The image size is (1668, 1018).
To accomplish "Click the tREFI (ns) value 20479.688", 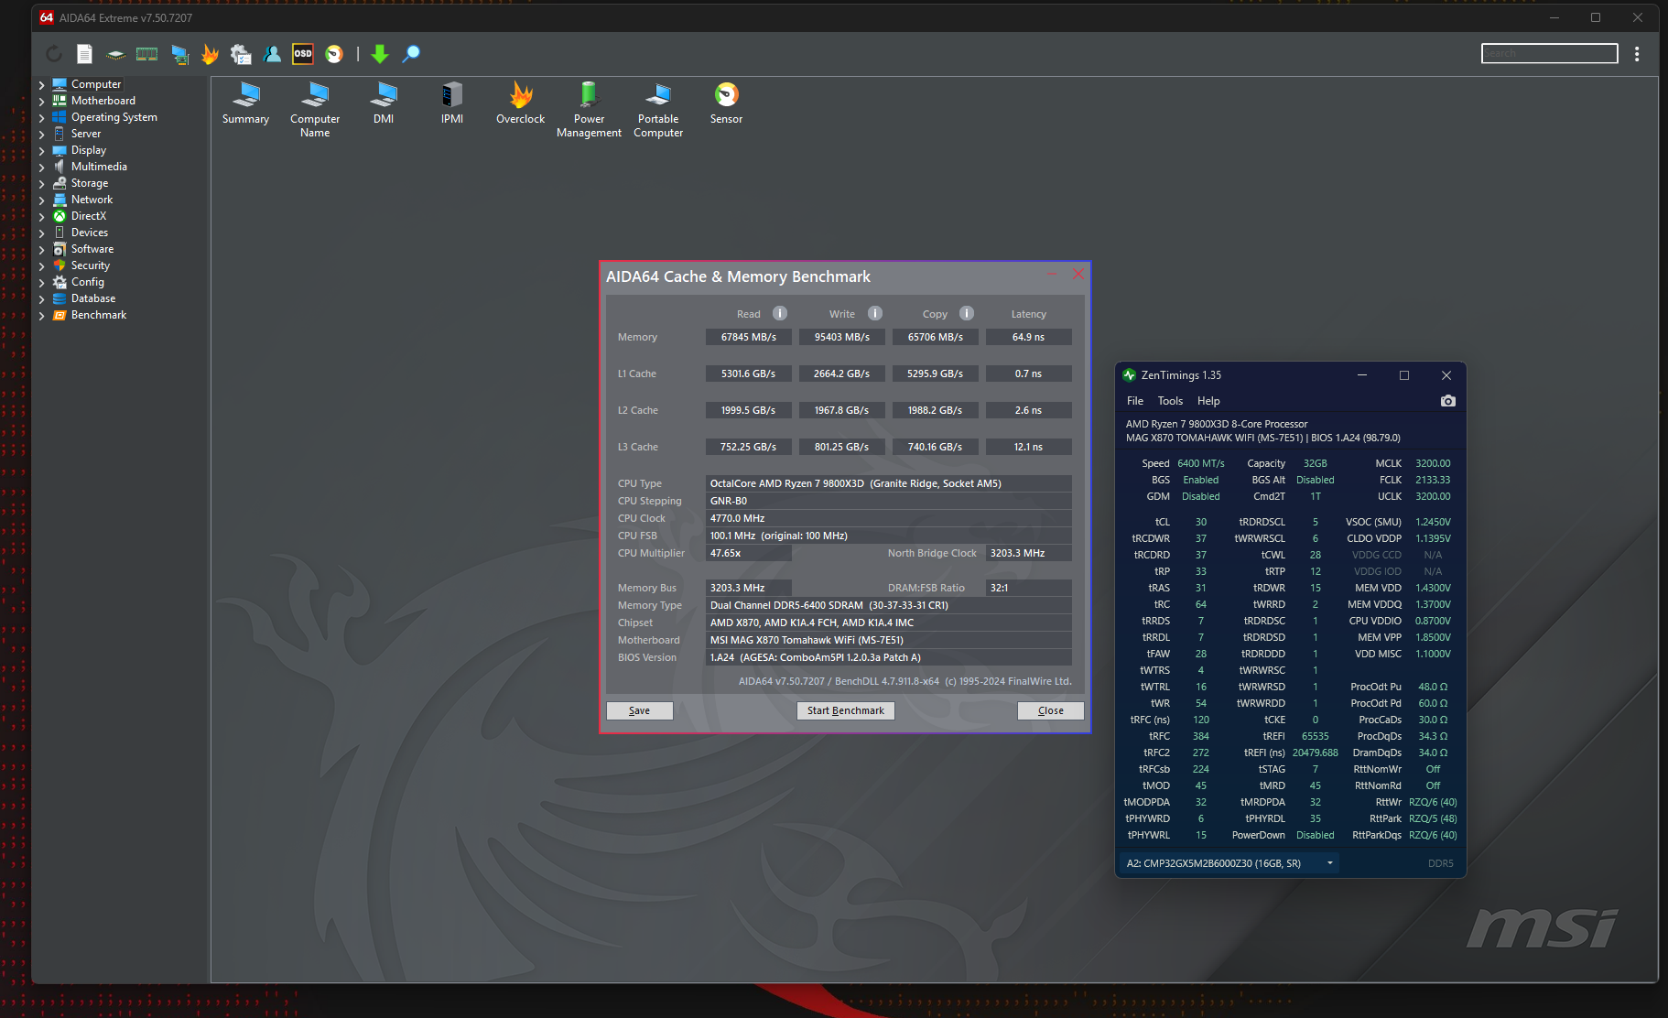I will tap(1316, 753).
